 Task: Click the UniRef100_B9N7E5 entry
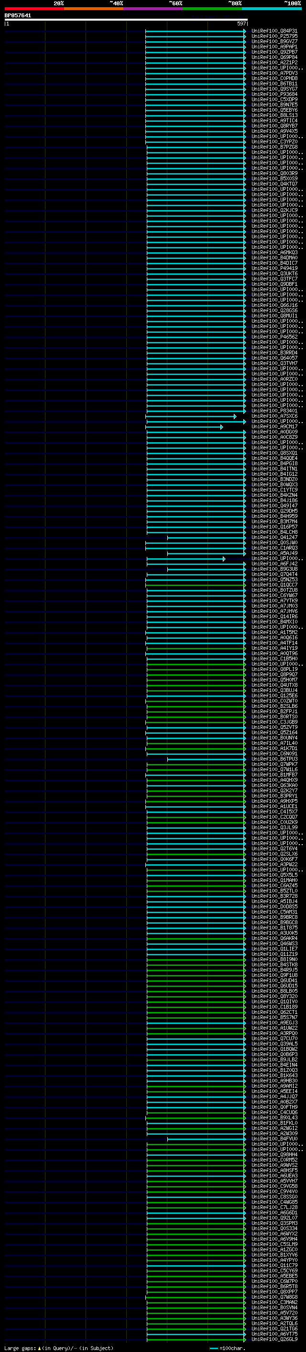[x=274, y=105]
